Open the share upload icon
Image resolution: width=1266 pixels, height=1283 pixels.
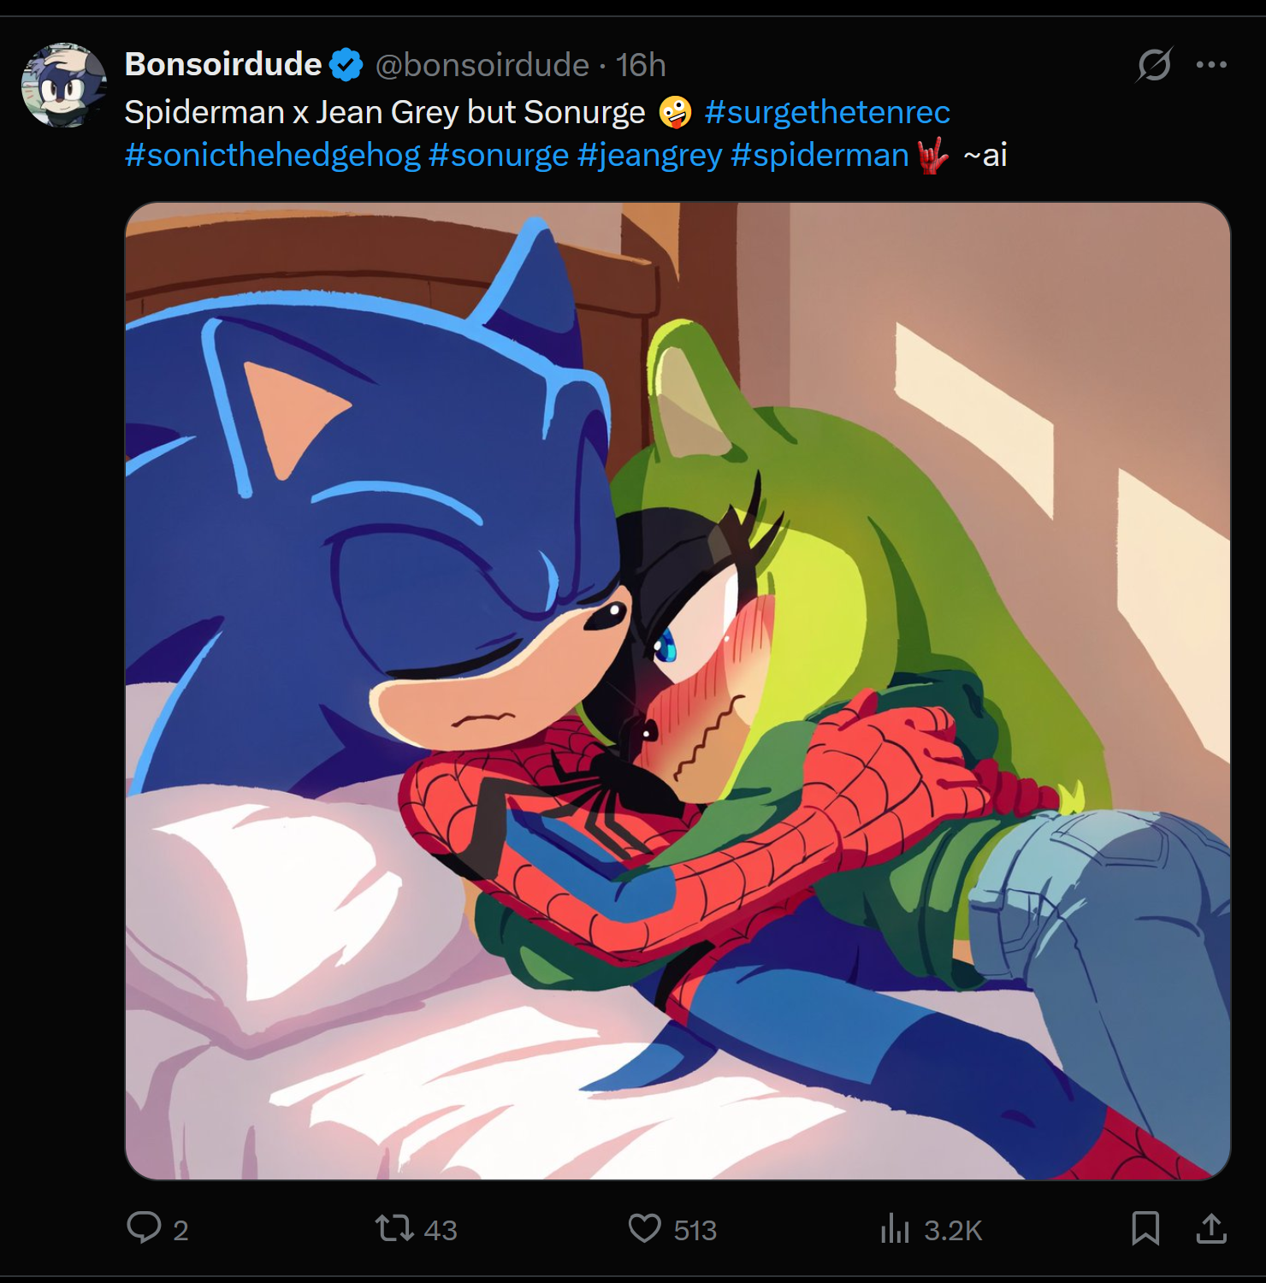point(1211,1228)
